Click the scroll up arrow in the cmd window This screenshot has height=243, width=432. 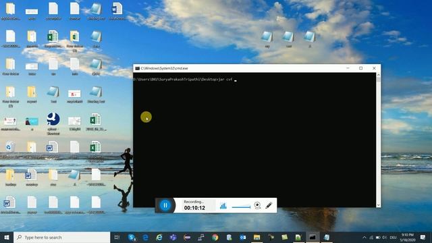pos(378,75)
